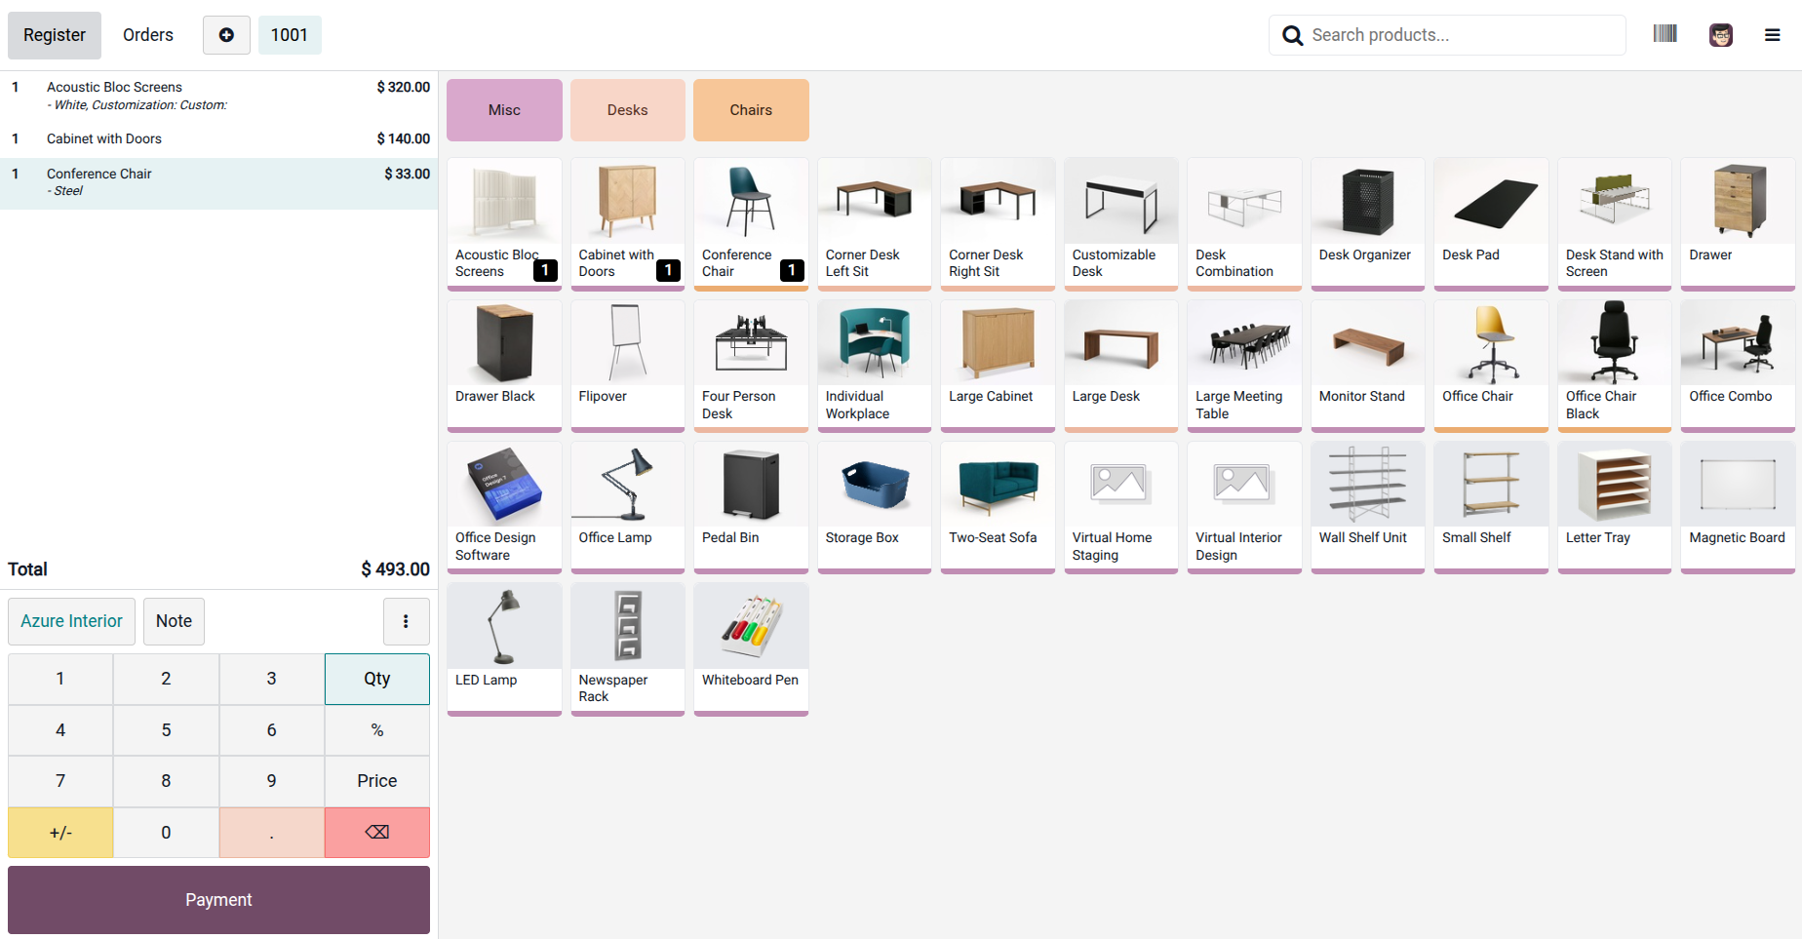This screenshot has width=1802, height=939.
Task: Add Corner Desk Left Sit product
Action: coord(875,223)
